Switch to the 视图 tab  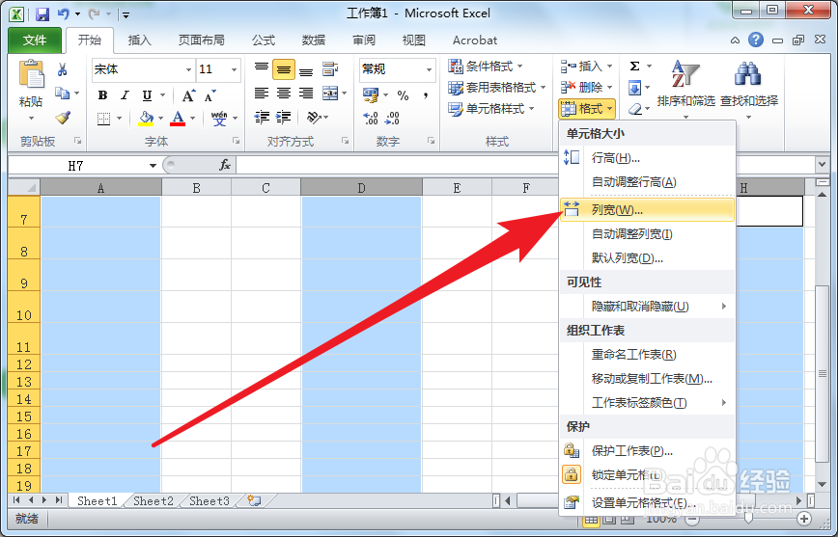pos(413,40)
